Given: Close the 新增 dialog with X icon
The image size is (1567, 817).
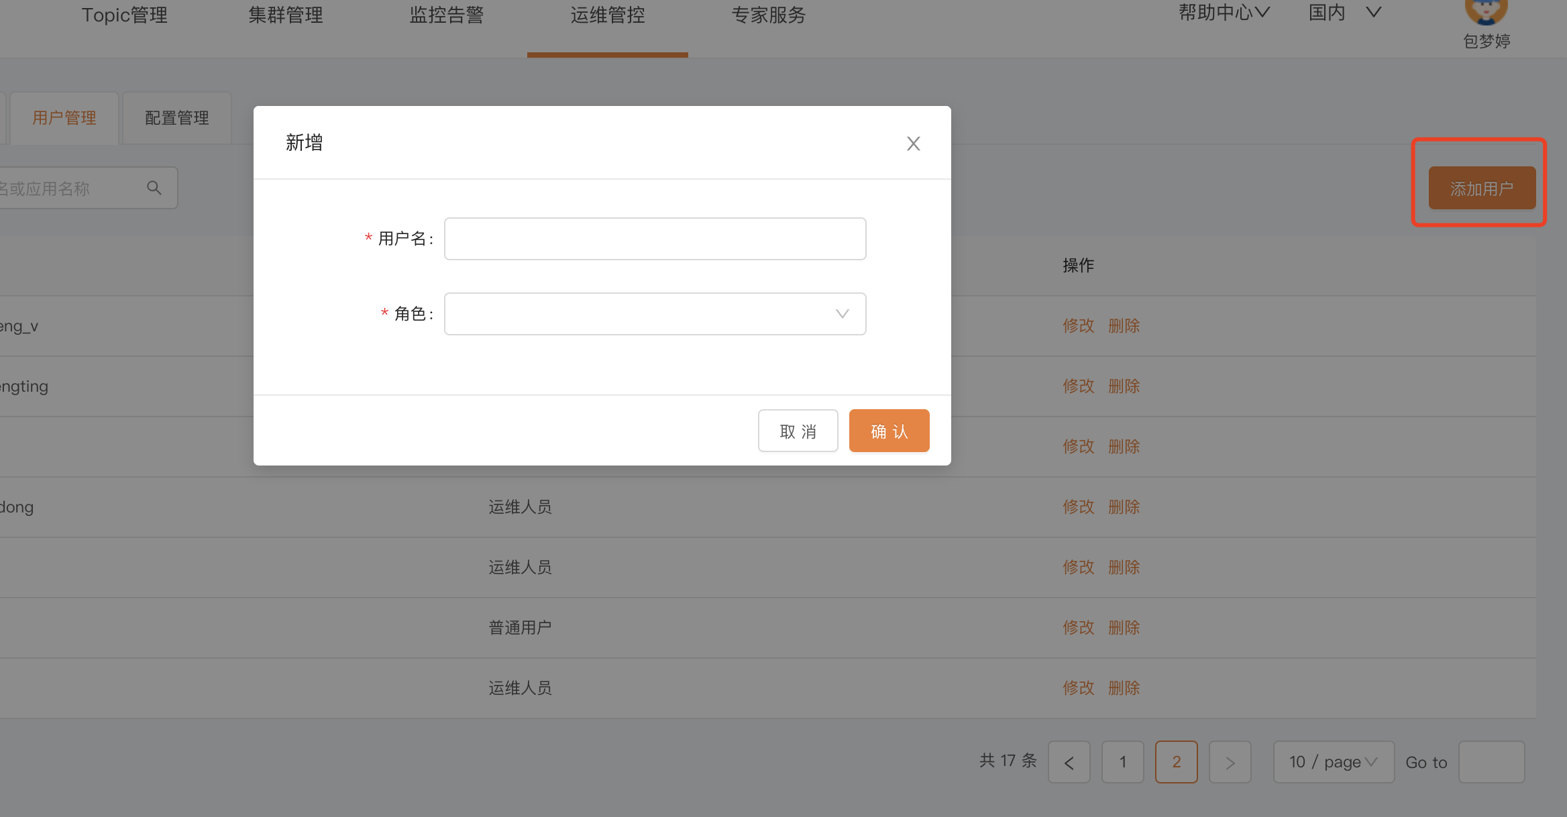Looking at the screenshot, I should tap(913, 144).
